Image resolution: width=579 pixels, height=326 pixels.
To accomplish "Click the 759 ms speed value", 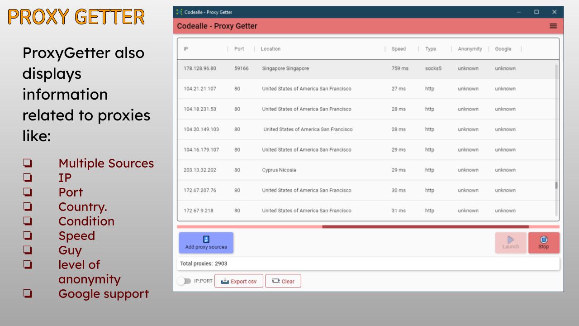I will point(400,68).
